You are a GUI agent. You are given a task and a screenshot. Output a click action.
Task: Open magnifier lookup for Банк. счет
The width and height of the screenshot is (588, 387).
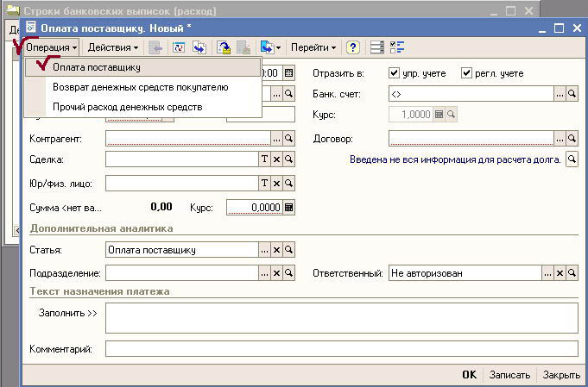572,93
